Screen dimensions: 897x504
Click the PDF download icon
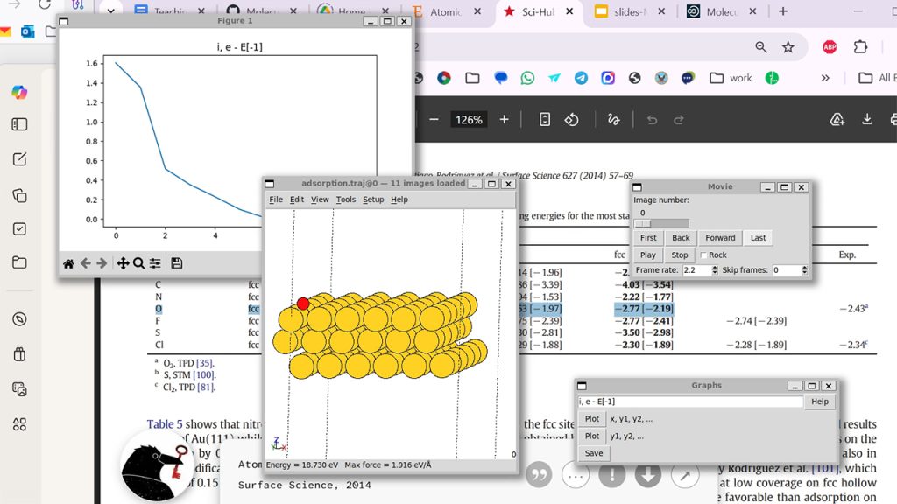[867, 119]
